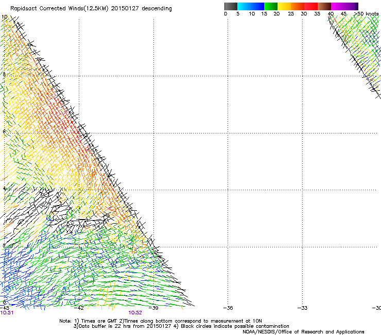Viewport: 381px width, 335px height.
Task: Click the yellow 20-25 knots legend segment
Action: (284, 6)
